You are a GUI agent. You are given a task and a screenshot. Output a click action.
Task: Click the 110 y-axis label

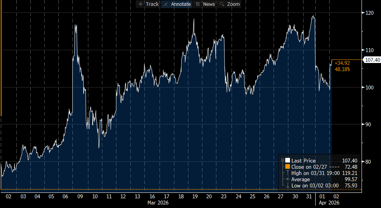tap(369, 50)
